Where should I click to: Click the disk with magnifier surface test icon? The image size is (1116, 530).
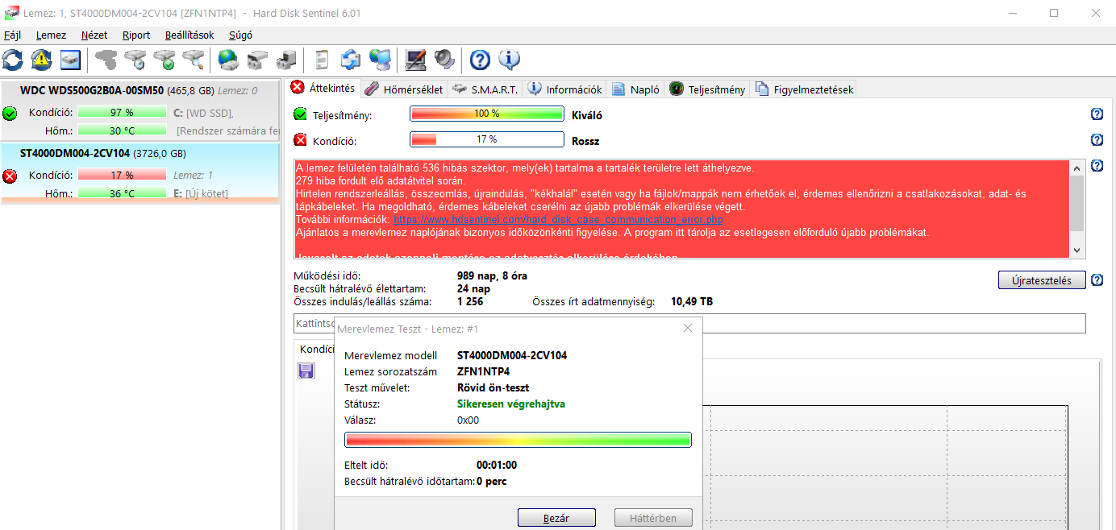[194, 60]
